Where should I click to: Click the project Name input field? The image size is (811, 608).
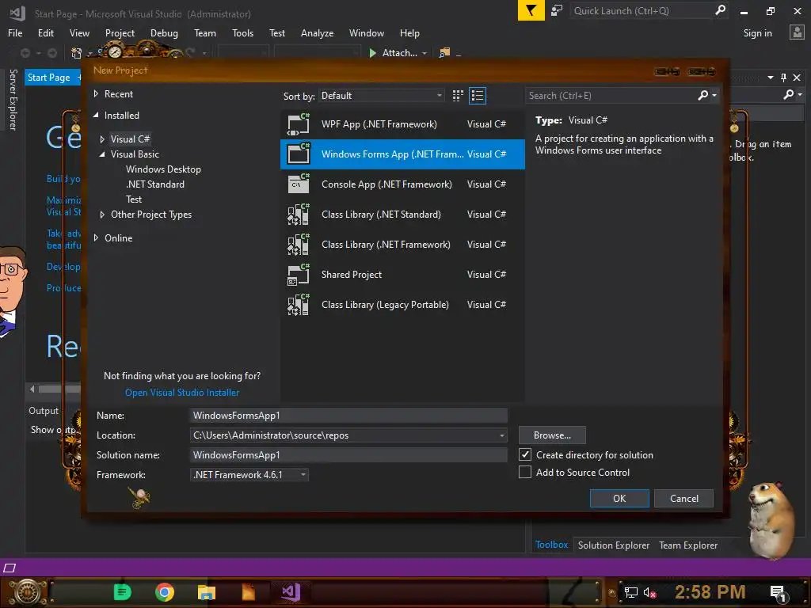click(348, 415)
